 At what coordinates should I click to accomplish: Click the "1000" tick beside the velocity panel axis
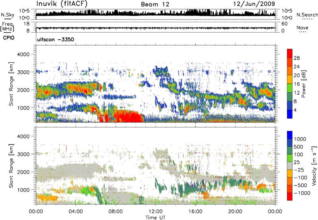coord(23,190)
